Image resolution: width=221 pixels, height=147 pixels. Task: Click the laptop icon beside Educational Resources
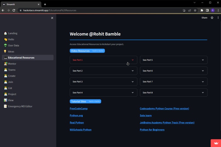click(5, 57)
